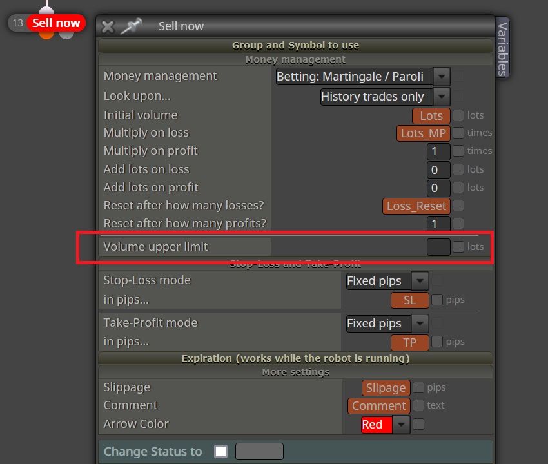Image resolution: width=548 pixels, height=464 pixels.
Task: Toggle Reset after how many losses checkbox
Action: tap(458, 206)
